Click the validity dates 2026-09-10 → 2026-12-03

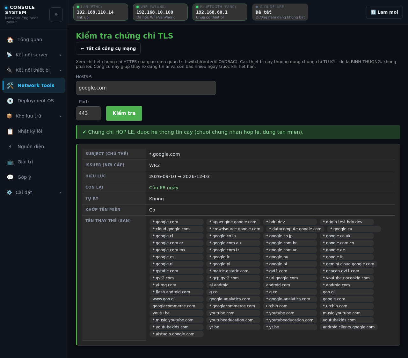[x=179, y=176]
